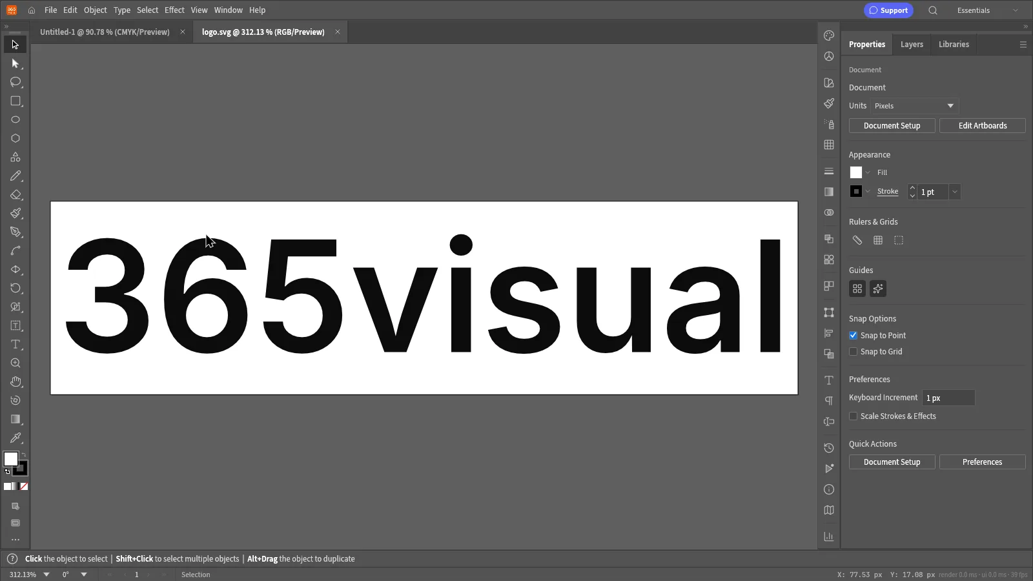Image resolution: width=1033 pixels, height=581 pixels.
Task: Toggle transparency grid dotted-square icon
Action: tap(899, 240)
